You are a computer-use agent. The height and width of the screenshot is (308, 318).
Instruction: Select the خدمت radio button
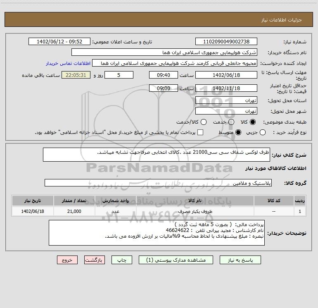231,122
